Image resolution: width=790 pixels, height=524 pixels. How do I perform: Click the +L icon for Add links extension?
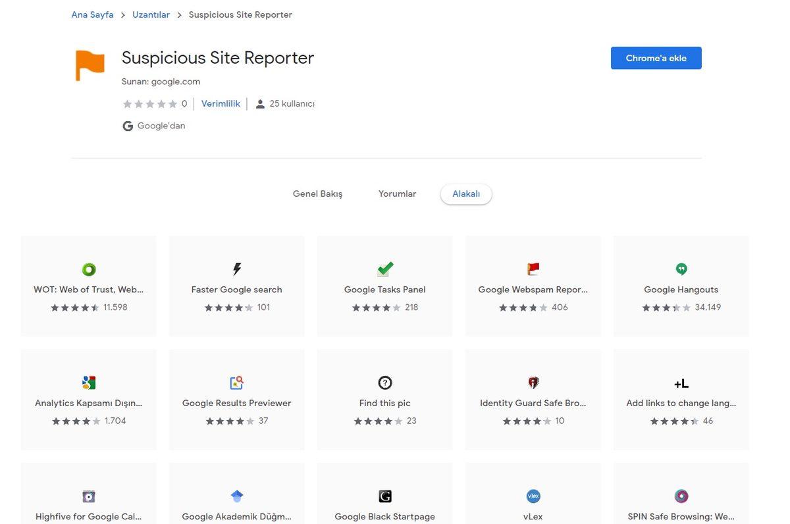point(681,382)
